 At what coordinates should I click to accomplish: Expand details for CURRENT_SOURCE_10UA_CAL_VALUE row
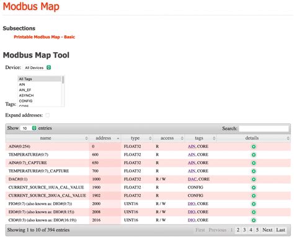coord(254,187)
